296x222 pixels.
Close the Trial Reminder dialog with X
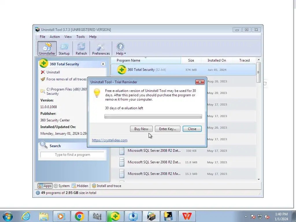[200, 82]
